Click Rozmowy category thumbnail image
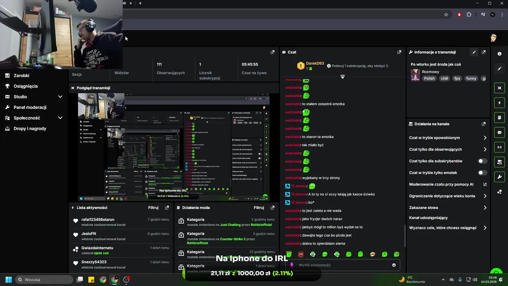 coord(415,75)
